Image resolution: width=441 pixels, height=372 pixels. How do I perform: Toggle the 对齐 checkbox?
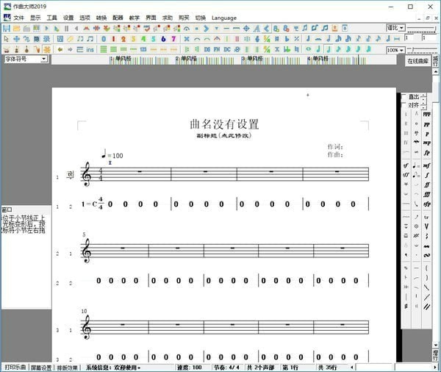pyautogui.click(x=404, y=105)
